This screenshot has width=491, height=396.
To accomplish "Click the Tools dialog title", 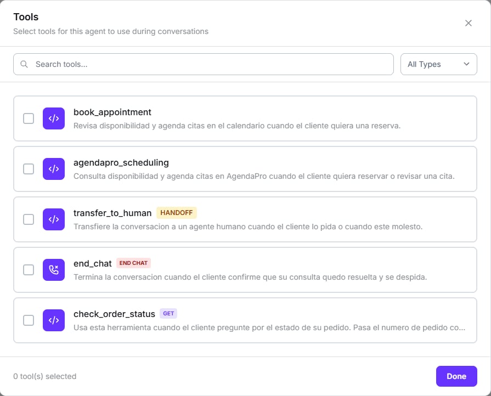I will [x=26, y=17].
